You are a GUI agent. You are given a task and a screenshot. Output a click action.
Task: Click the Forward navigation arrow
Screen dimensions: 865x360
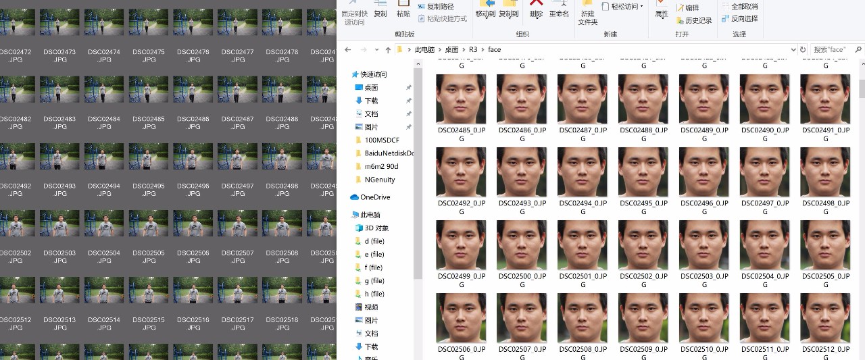tap(364, 50)
